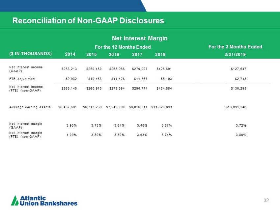This screenshot has width=280, height=210.
Task: Click the Net Interest Margin heading
Action: (x=140, y=38)
